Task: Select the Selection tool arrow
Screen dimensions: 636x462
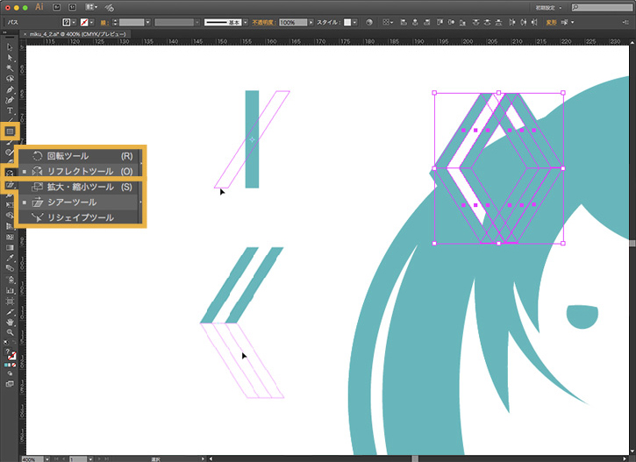Action: tap(10, 47)
